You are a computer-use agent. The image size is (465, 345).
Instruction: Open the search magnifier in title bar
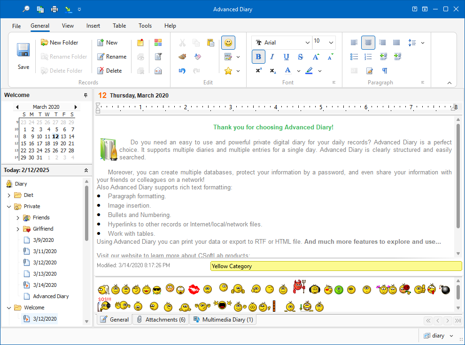click(26, 9)
